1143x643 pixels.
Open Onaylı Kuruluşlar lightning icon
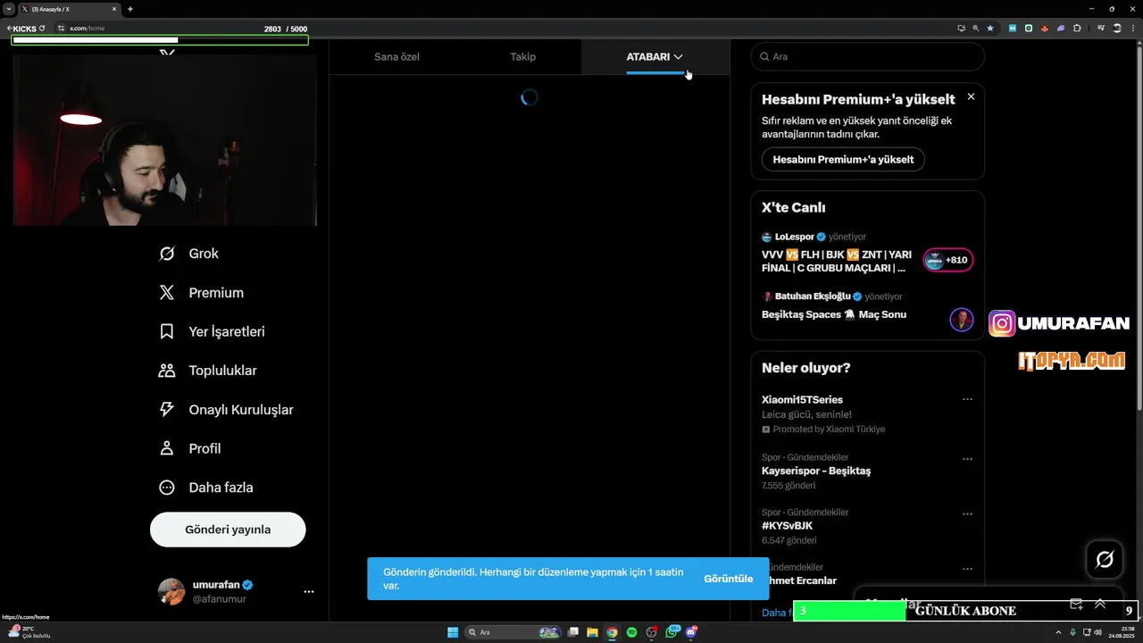[167, 409]
